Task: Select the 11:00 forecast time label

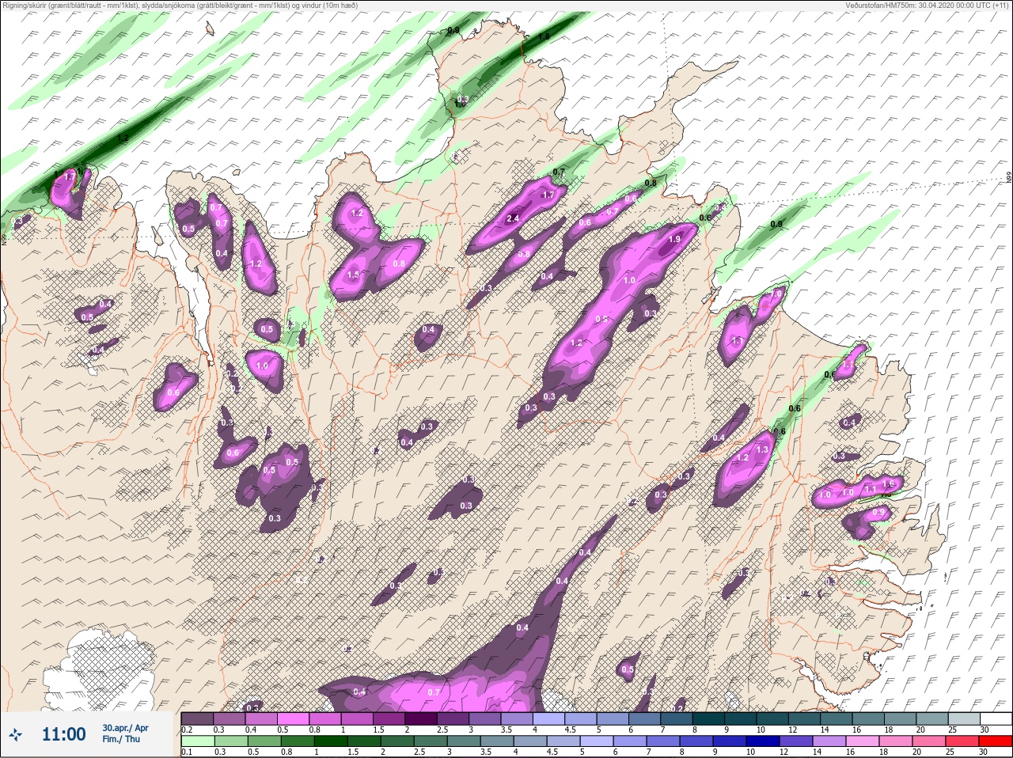Action: [x=63, y=734]
